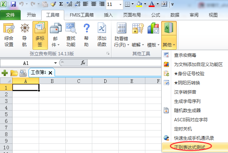Open the 模板 dropdown menu
The image size is (228, 153).
pos(153,45)
